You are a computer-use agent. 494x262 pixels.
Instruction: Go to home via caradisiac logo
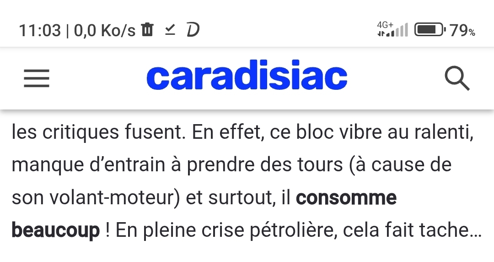(x=247, y=78)
